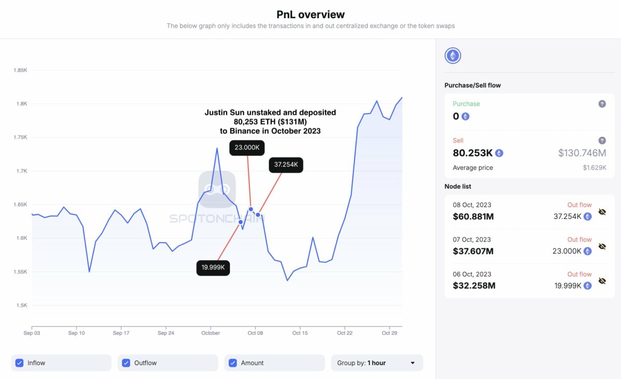Click the "Purchase/Sell flow" section title
The image size is (621, 379).
pyautogui.click(x=472, y=85)
